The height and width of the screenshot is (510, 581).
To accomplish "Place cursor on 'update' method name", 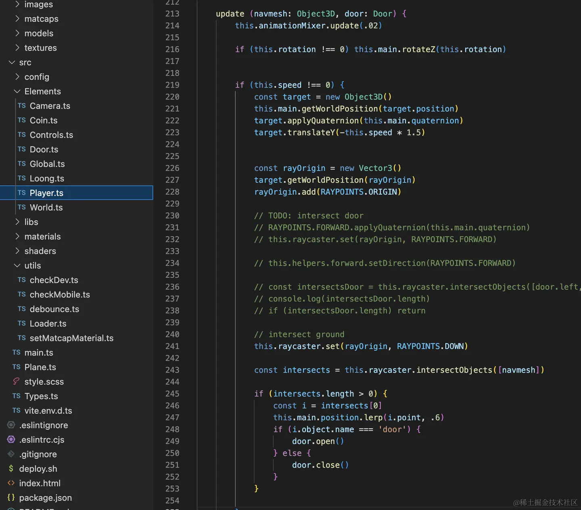I will point(230,14).
